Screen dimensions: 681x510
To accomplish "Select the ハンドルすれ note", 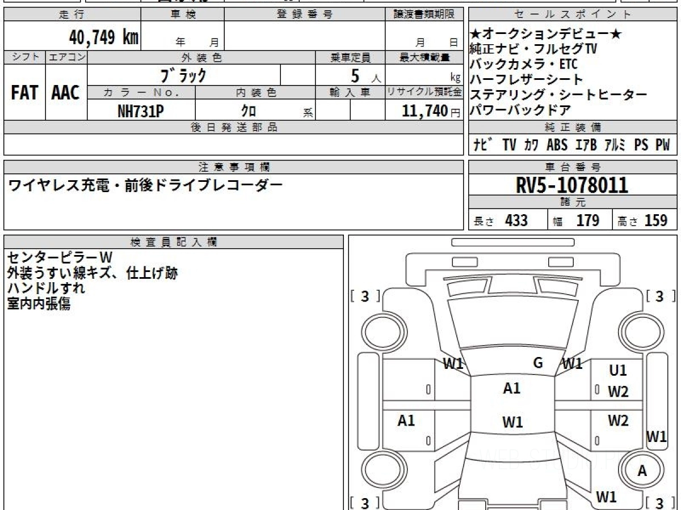I will (47, 288).
